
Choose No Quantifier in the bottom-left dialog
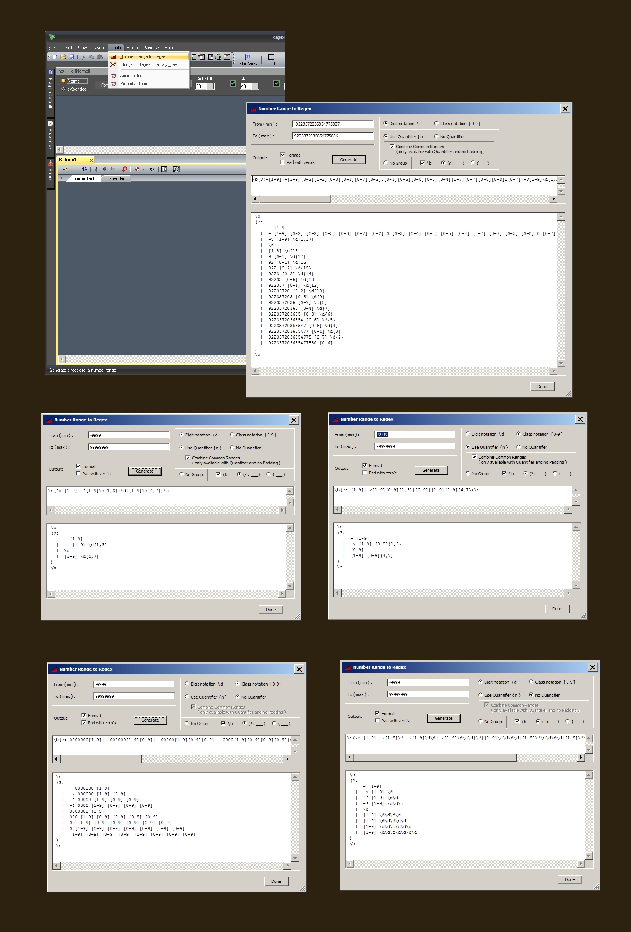pos(238,697)
